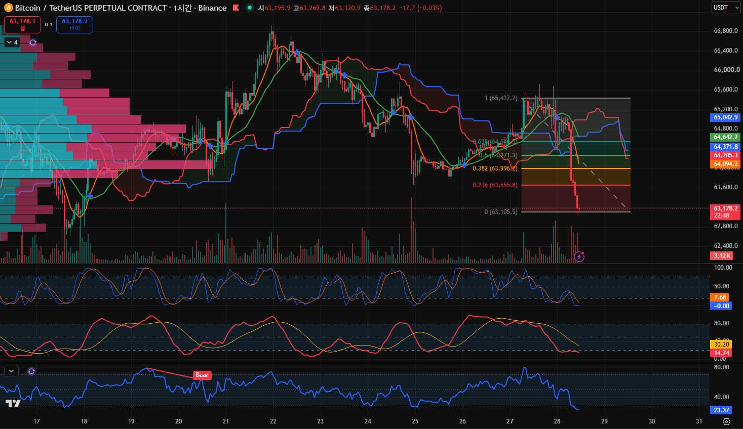The width and height of the screenshot is (743, 429).
Task: Click the purple icon in bottom pane
Action: (31, 371)
